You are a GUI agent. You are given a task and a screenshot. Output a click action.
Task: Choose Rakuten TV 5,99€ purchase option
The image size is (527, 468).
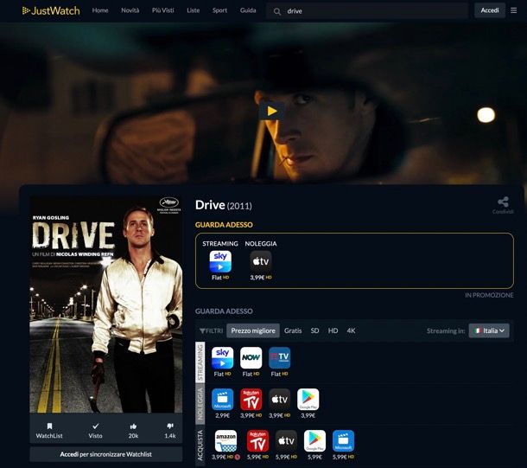tap(257, 440)
